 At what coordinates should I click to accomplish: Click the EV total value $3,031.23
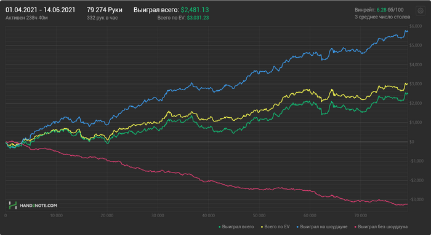point(198,18)
